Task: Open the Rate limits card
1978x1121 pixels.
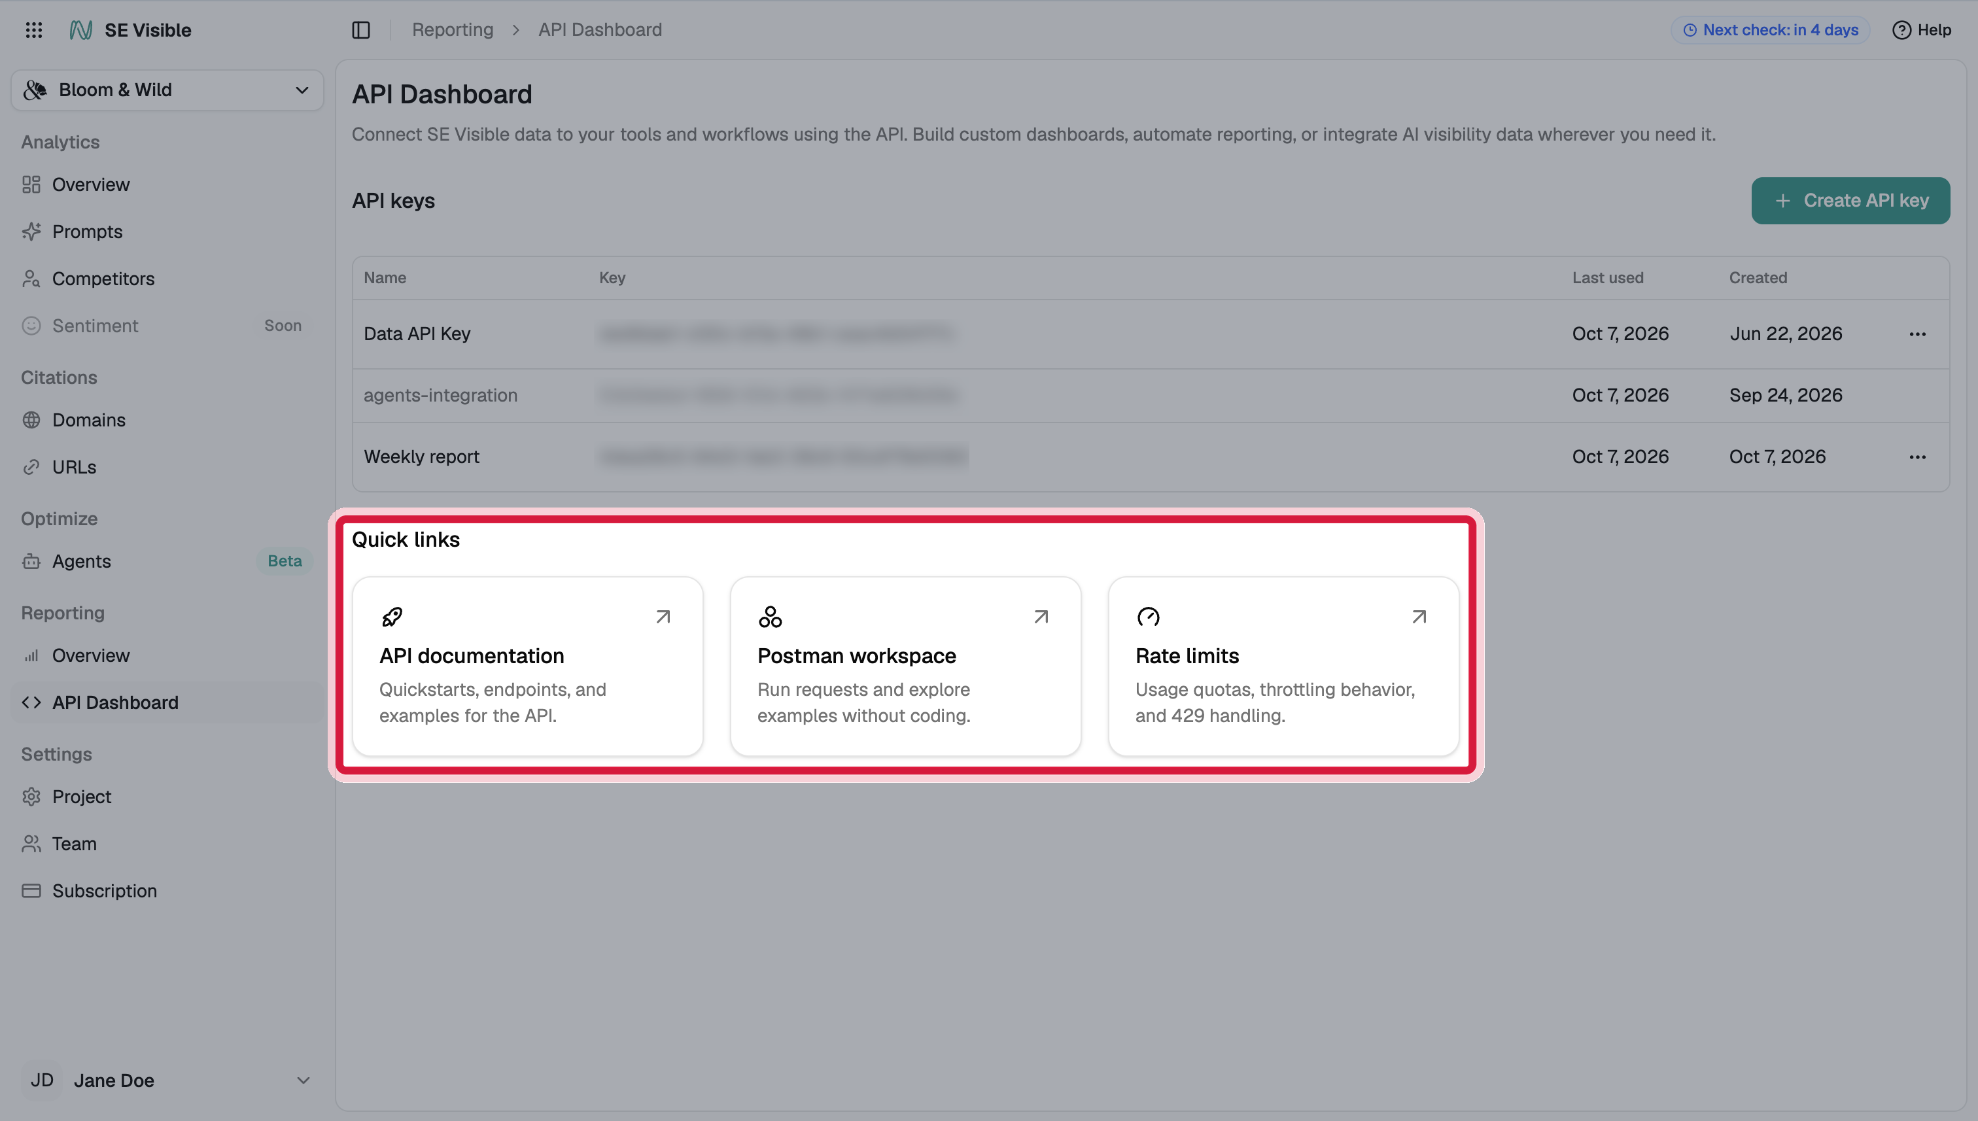Action: [1283, 666]
